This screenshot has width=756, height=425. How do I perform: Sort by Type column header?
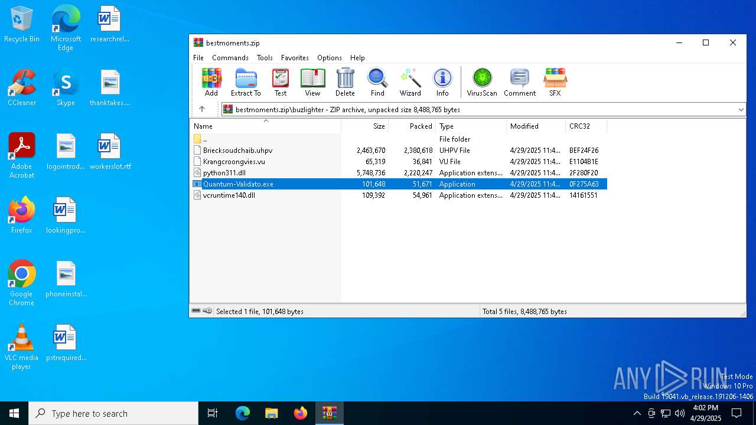click(x=471, y=126)
